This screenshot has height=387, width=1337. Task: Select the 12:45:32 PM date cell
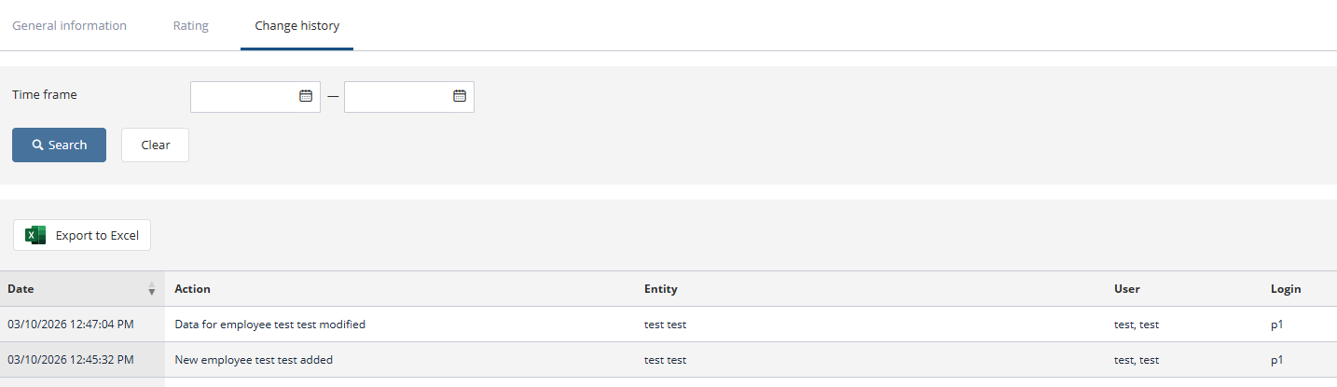71,360
